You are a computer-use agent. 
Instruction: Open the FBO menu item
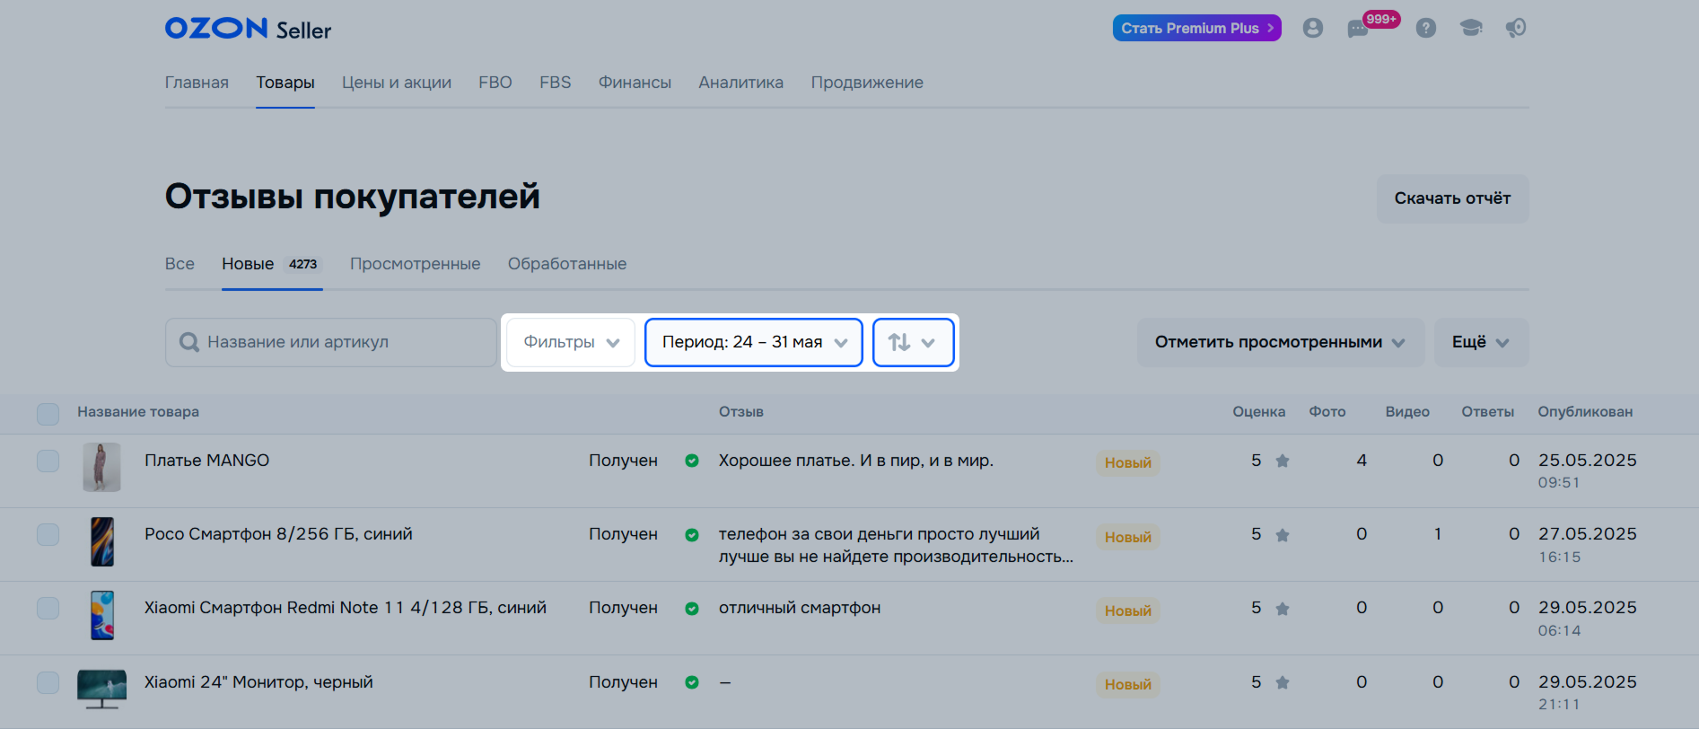495,83
